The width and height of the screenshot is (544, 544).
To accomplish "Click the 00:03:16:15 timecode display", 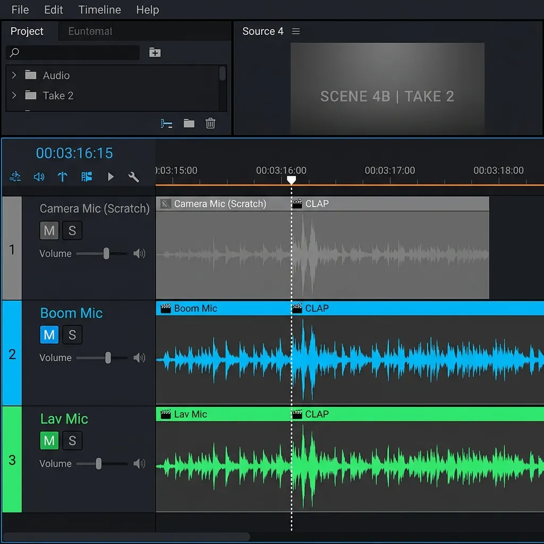I will pyautogui.click(x=74, y=153).
